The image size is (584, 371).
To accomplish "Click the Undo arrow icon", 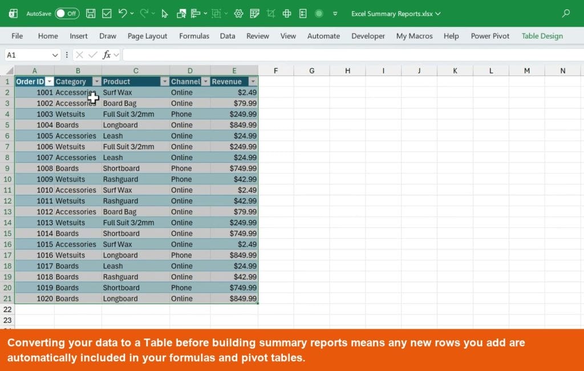I will (123, 14).
